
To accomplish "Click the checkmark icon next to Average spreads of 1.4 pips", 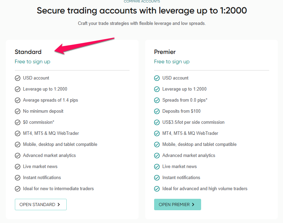I will pos(18,100).
